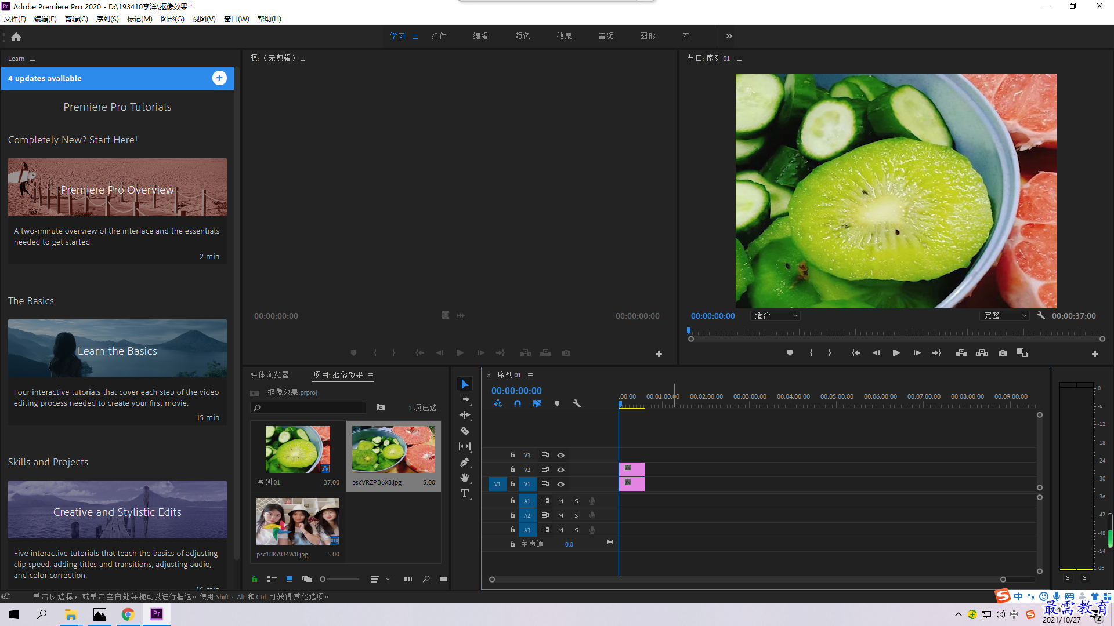Toggle lock on track V3

point(513,455)
